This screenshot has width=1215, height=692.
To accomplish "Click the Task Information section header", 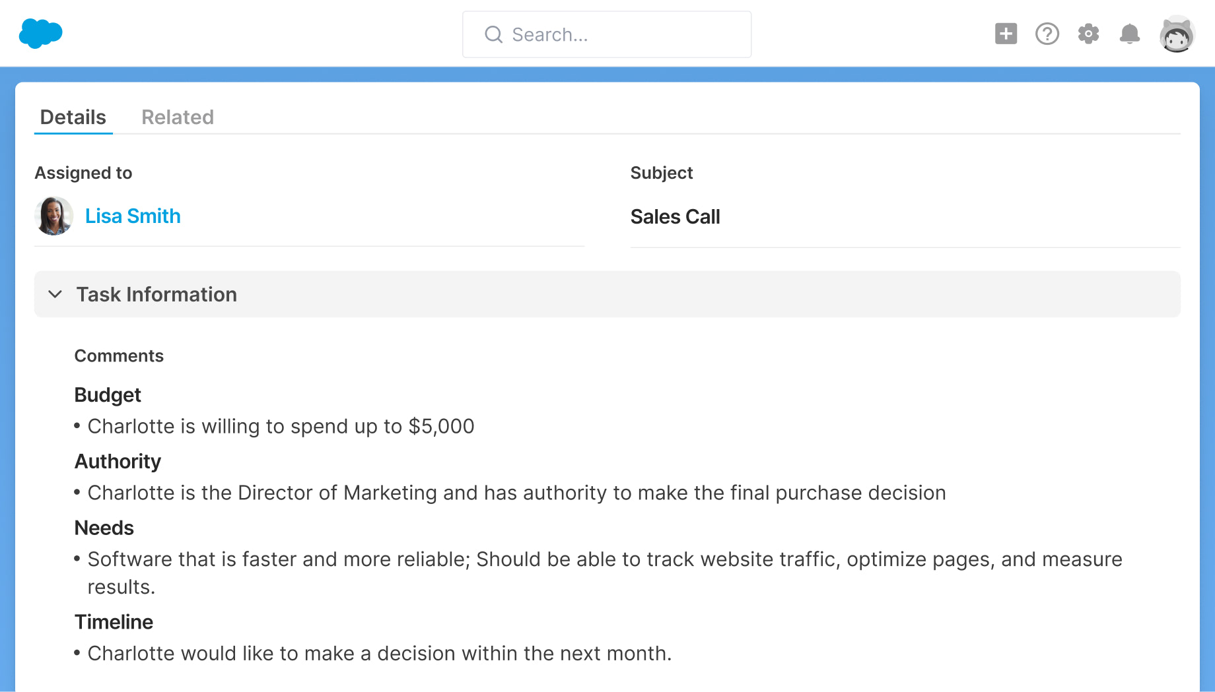I will pyautogui.click(x=156, y=294).
